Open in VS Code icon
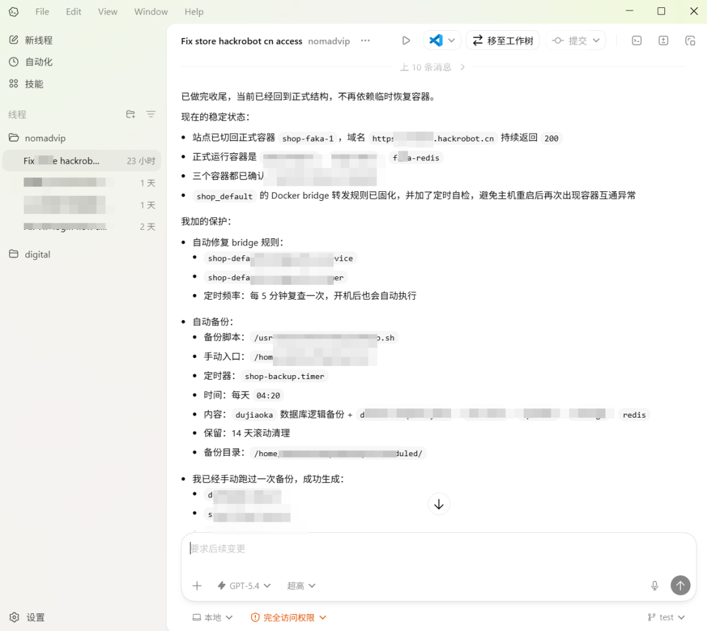 tap(435, 41)
